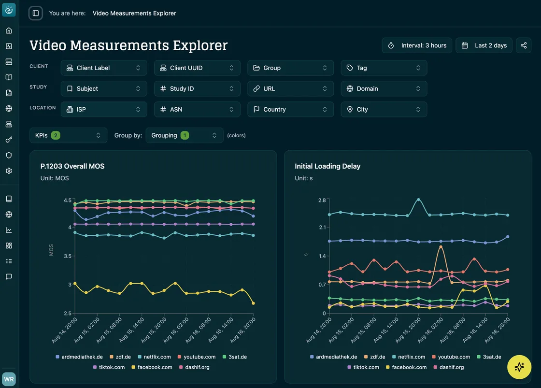Open the ISP filter dropdown

104,109
